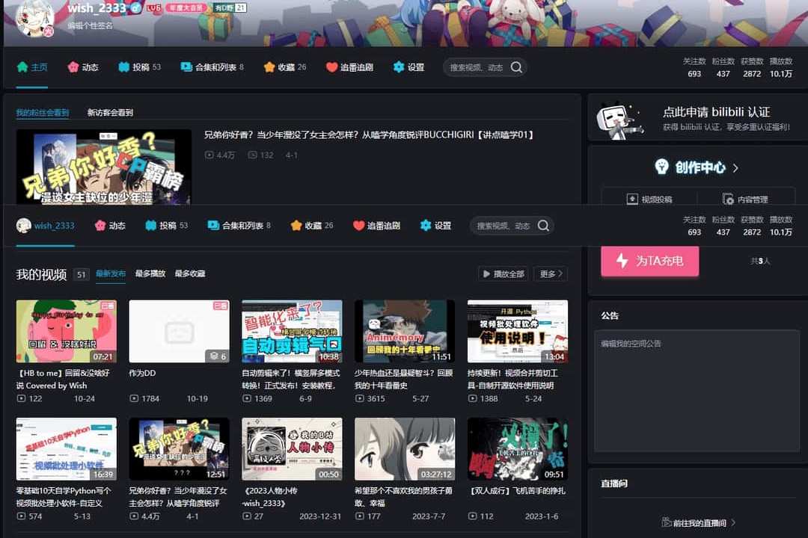The image size is (808, 538).
Task: Switch sorting to 最多播放
Action: click(x=150, y=274)
